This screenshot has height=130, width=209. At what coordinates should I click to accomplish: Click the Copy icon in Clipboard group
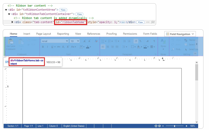click(28, 40)
